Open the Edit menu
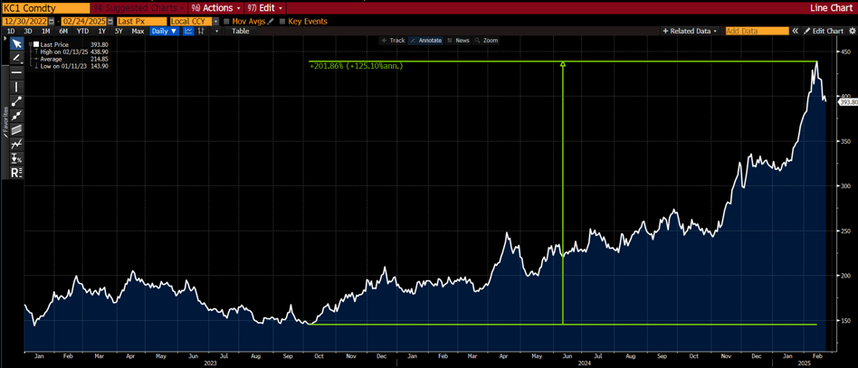The height and width of the screenshot is (368, 858). pyautogui.click(x=265, y=8)
